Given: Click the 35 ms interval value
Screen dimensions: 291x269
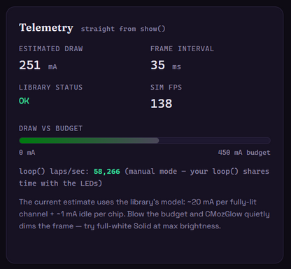Looking at the screenshot, I should point(166,65).
